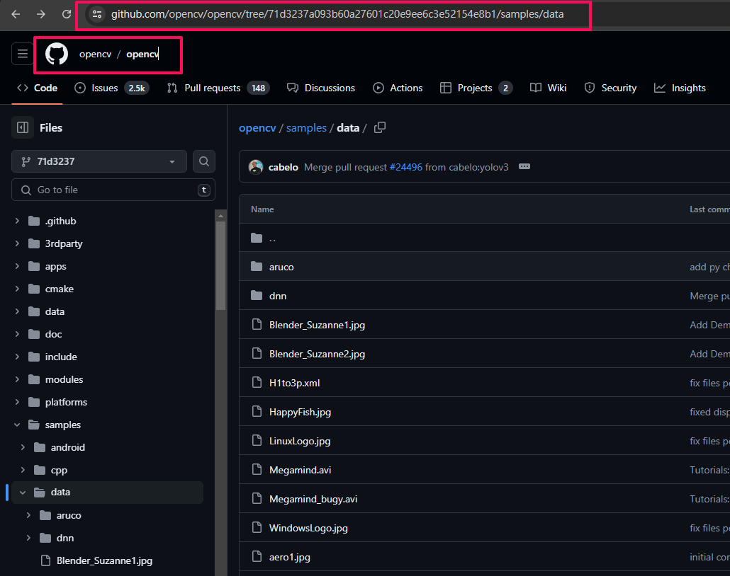Expand the 3rdparty folder chevron
730x576 pixels.
pyautogui.click(x=17, y=244)
